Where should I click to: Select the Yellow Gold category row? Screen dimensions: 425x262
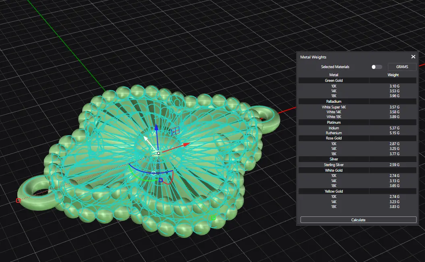[x=334, y=191]
